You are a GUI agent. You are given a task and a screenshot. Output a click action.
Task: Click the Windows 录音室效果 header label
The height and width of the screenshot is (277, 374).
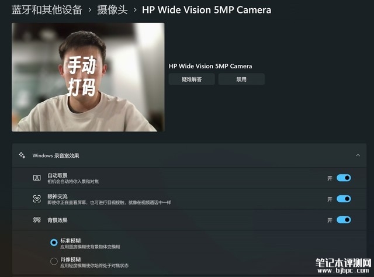(56, 155)
